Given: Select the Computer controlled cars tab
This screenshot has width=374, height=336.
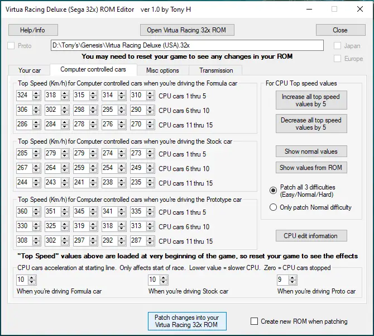Looking at the screenshot, I should [x=93, y=69].
